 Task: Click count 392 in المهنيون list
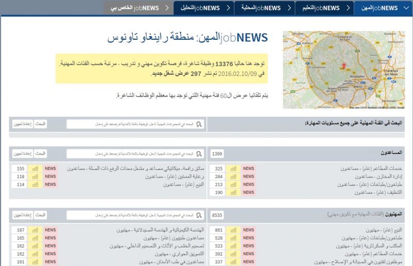[218, 254]
